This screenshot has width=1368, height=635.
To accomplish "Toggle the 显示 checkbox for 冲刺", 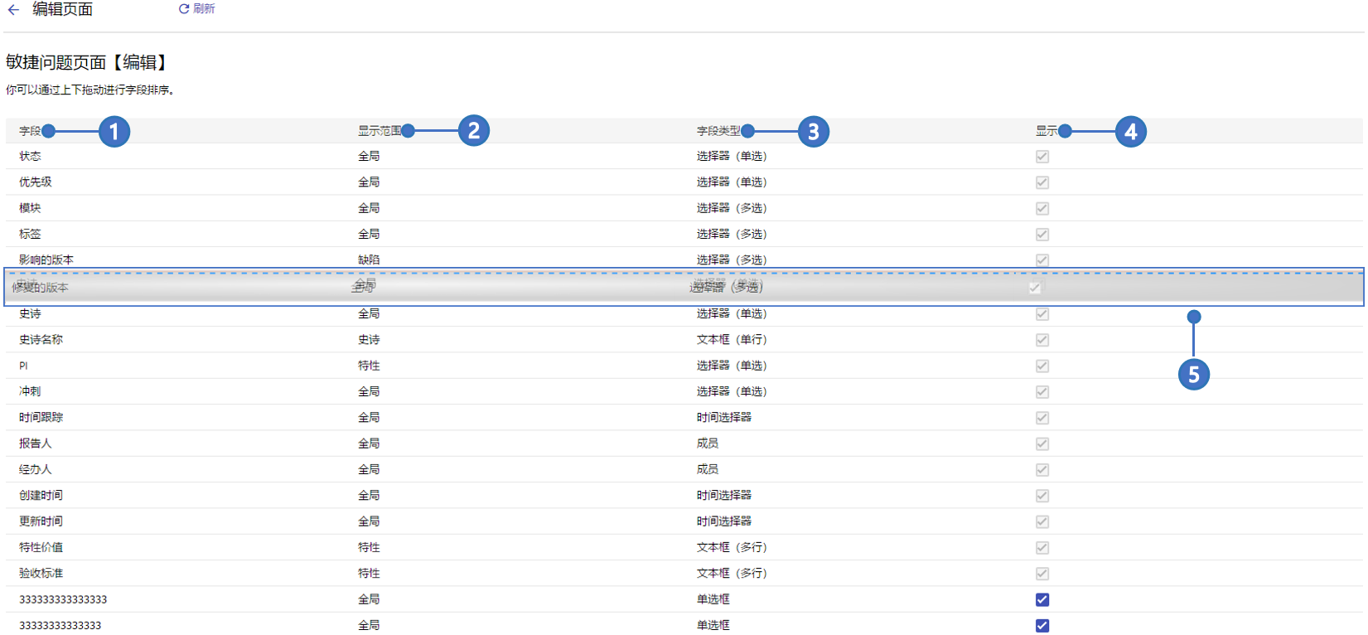I will click(1042, 392).
